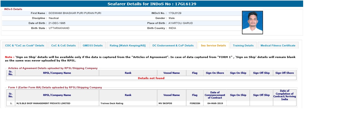Switch to the CoC & CoE Details tab
This screenshot has height=131, width=349.
pyautogui.click(x=63, y=46)
